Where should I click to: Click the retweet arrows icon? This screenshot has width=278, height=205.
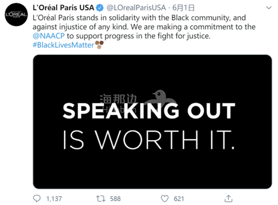[x=100, y=199]
